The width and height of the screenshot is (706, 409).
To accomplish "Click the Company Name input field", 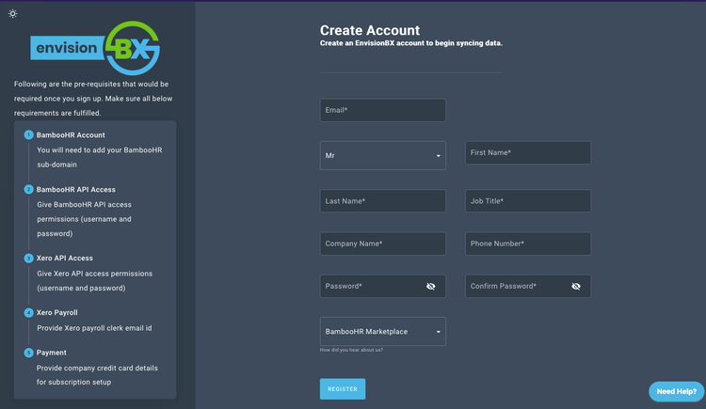I will click(x=383, y=244).
